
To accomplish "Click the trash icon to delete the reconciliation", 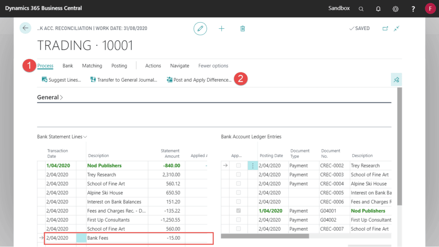I will point(243,28).
